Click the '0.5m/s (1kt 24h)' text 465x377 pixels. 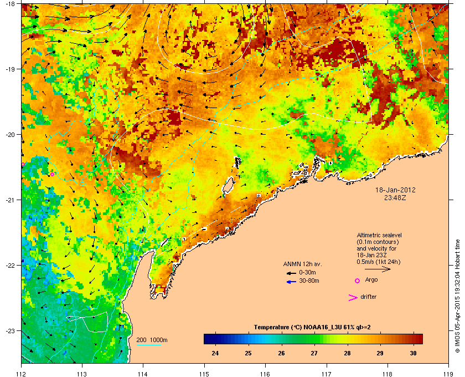[379, 262]
